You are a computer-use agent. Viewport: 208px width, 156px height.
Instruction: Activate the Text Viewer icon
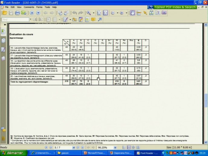(x=158, y=13)
